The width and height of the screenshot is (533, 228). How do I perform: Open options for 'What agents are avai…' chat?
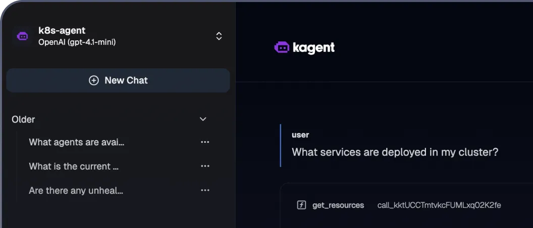205,142
